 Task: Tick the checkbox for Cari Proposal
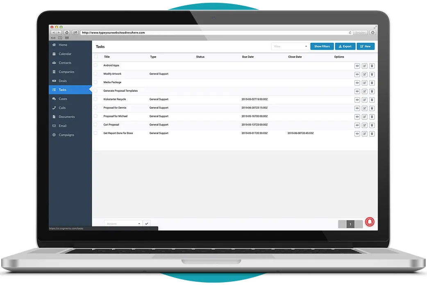click(95, 125)
